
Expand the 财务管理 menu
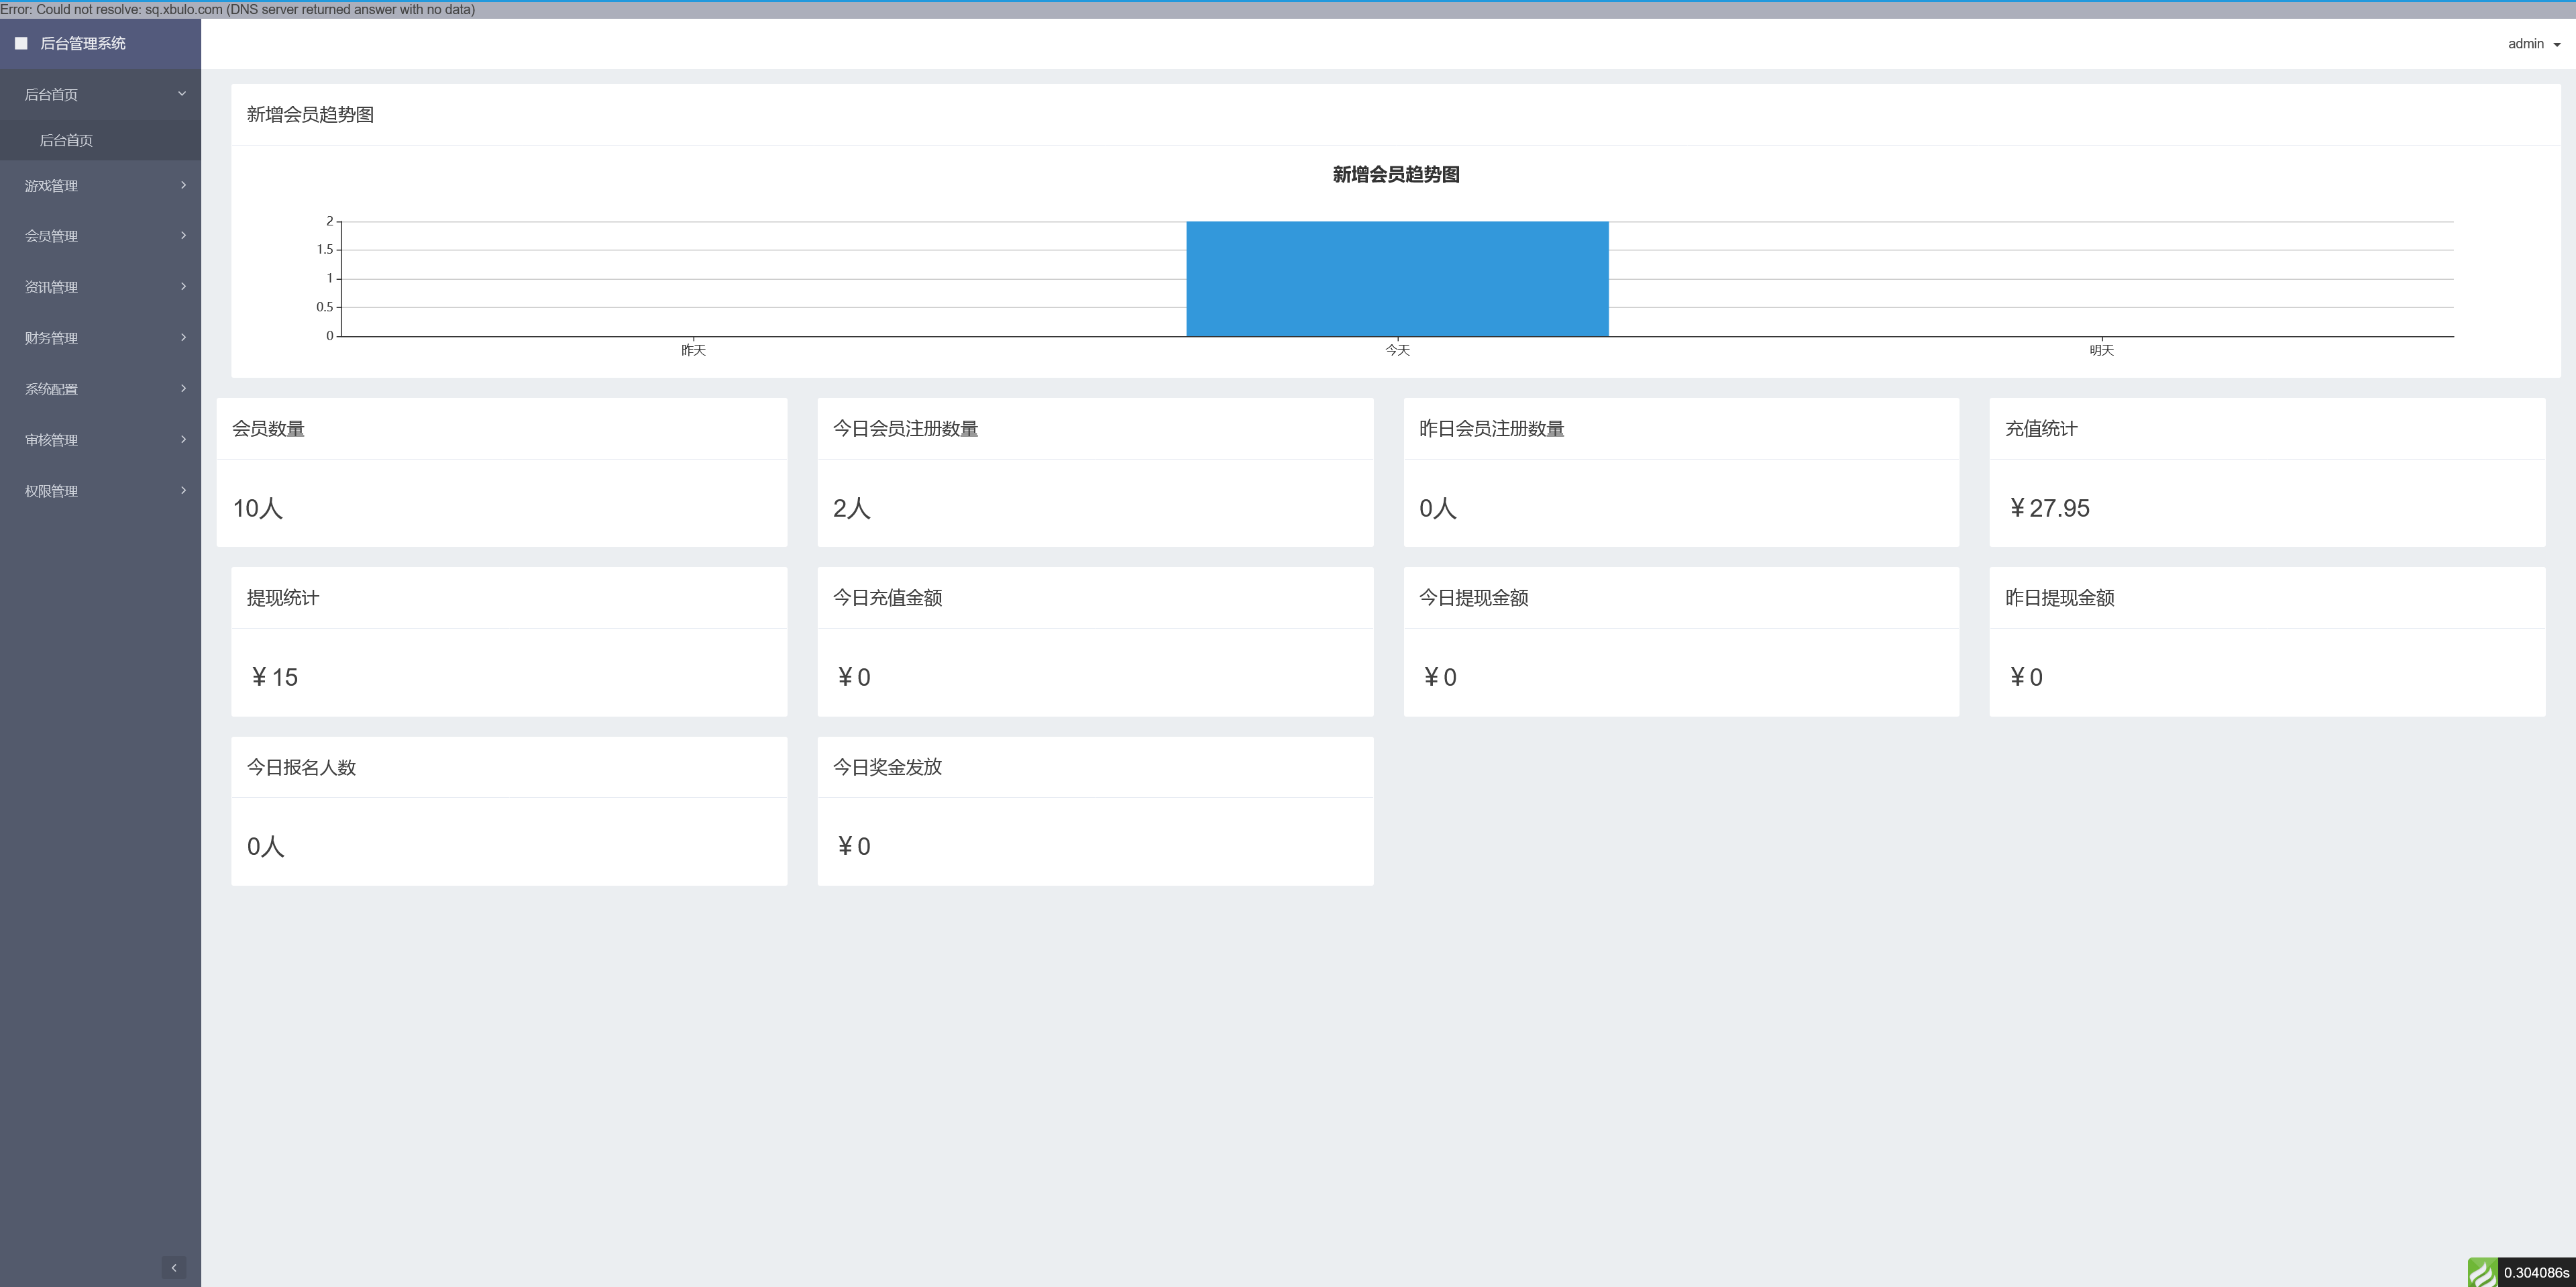100,338
